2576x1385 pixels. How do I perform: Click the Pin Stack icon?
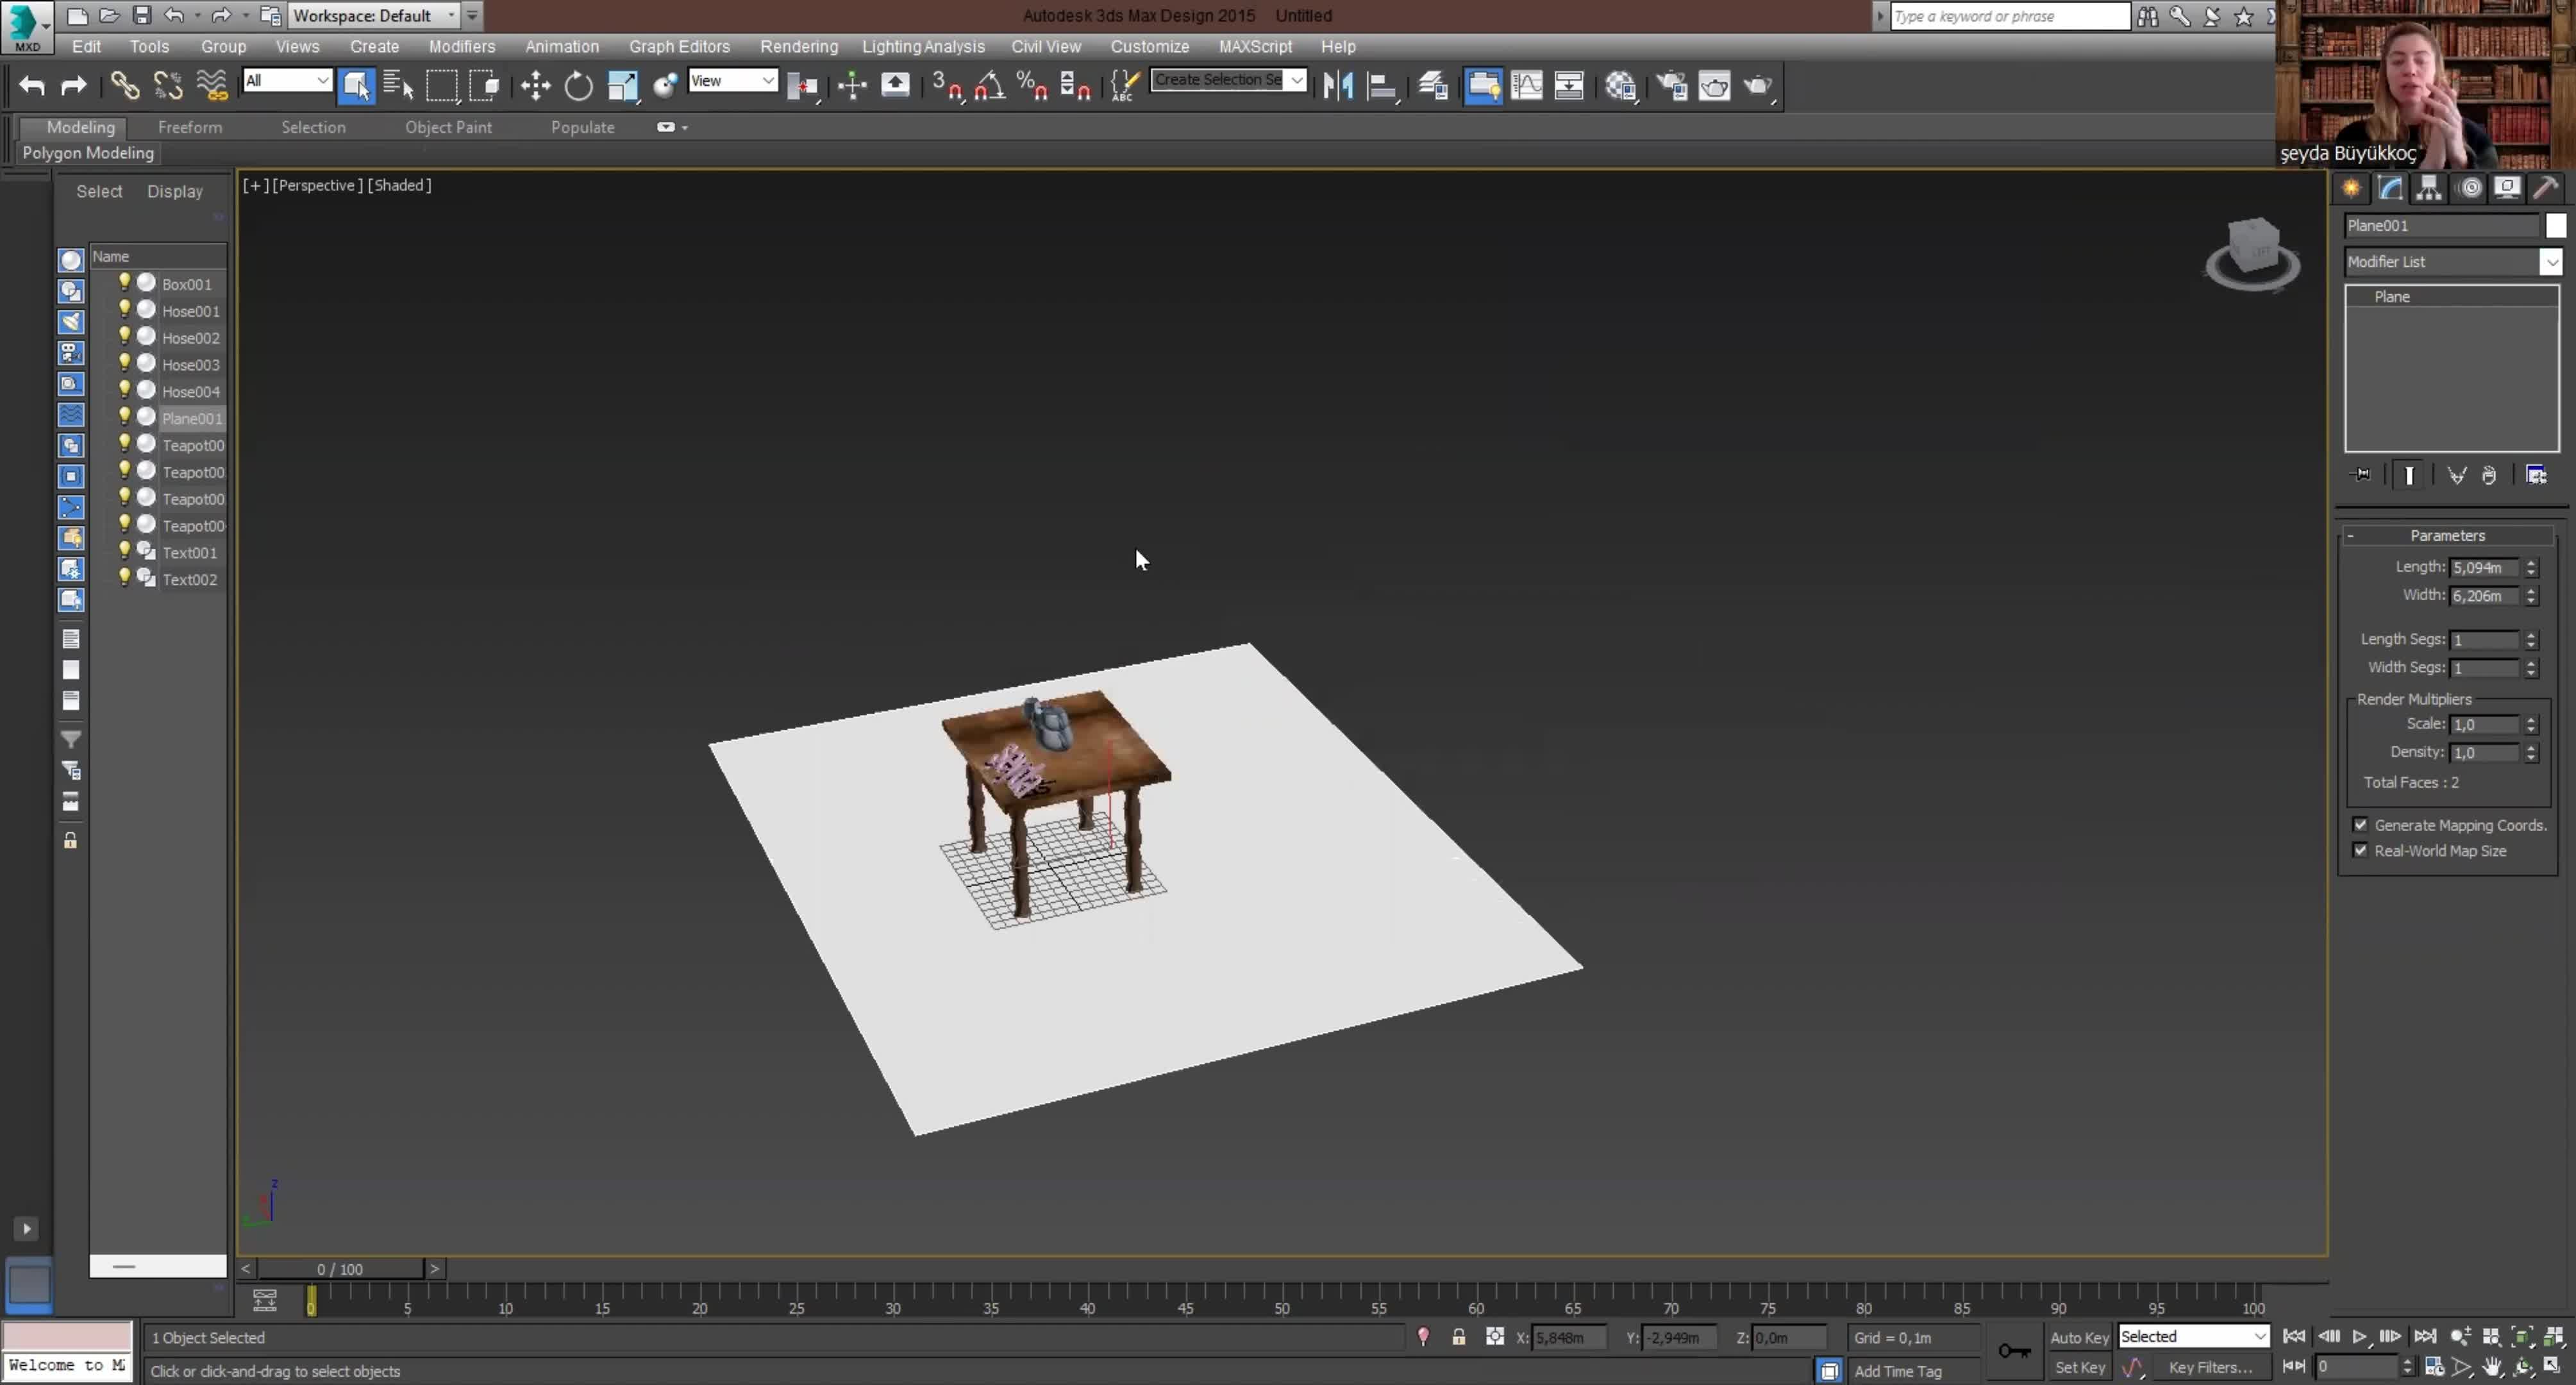[x=2361, y=475]
